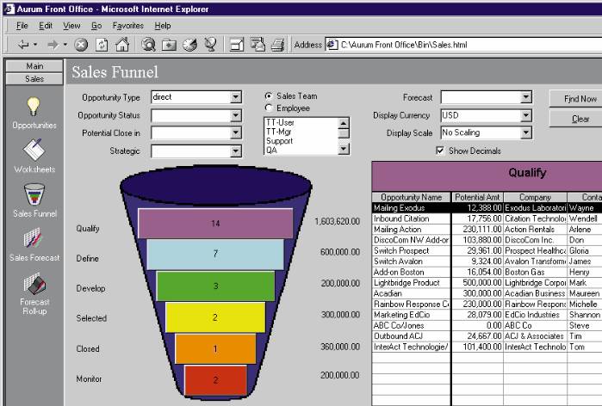The height and width of the screenshot is (406, 602).
Task: Sort by Opportunity Name column header
Action: (411, 197)
